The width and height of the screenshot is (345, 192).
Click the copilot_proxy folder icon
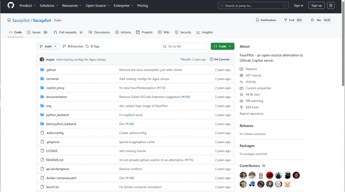[42, 88]
